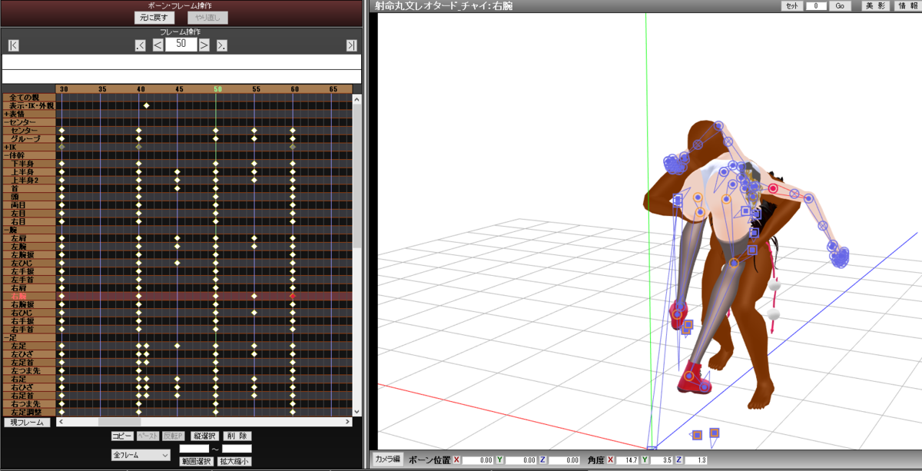The image size is (922, 471).
Task: Open the 全フレーム dropdown
Action: [x=140, y=455]
